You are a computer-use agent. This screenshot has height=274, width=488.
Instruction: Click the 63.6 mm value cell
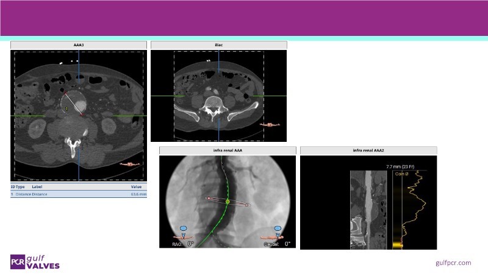(138, 194)
